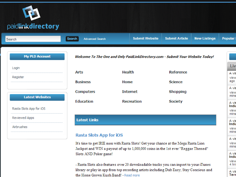Open Rasta Slots App for iOS article title
The width and height of the screenshot is (236, 177).
click(99, 135)
